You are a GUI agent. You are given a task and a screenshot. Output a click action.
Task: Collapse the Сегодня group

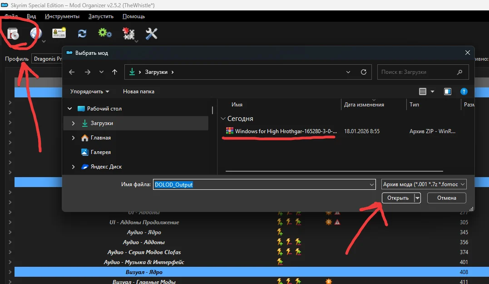pos(223,119)
